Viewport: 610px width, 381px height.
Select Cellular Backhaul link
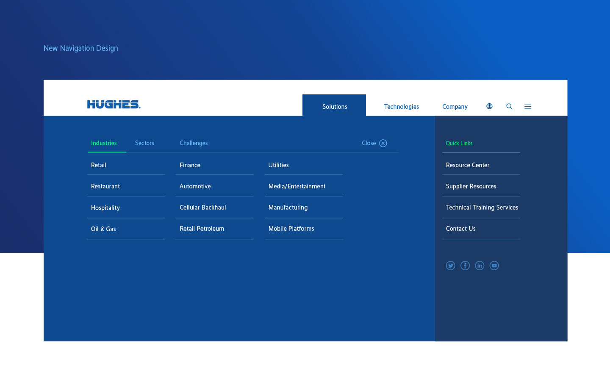[x=203, y=207]
